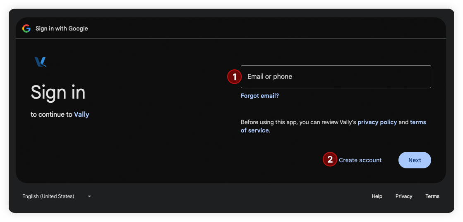Click the language dropdown arrow
Screen dimensions: 463x222
[89, 196]
